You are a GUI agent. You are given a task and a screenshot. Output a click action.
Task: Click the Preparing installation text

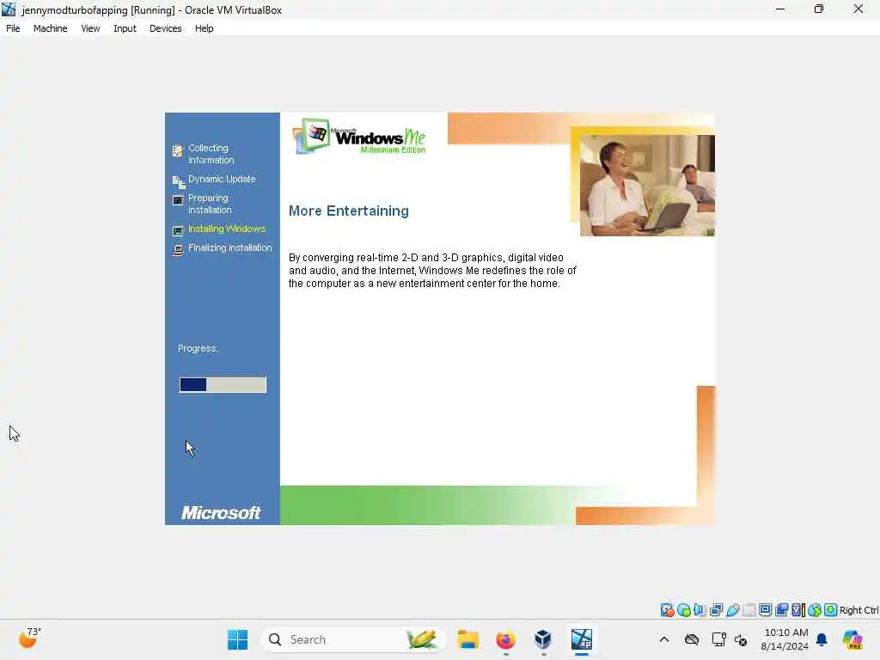(210, 204)
